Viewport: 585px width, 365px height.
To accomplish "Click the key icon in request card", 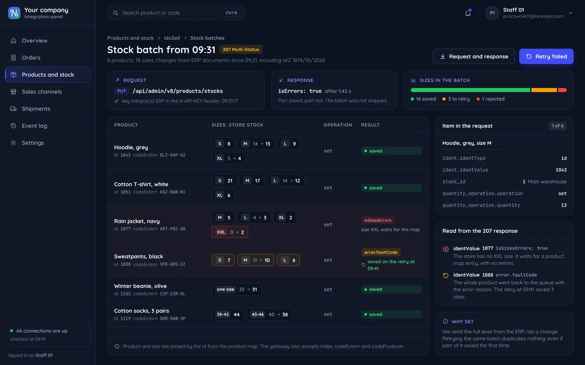I will pos(117,101).
